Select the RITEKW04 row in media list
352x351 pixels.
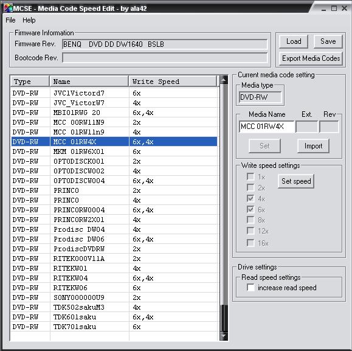point(114,278)
